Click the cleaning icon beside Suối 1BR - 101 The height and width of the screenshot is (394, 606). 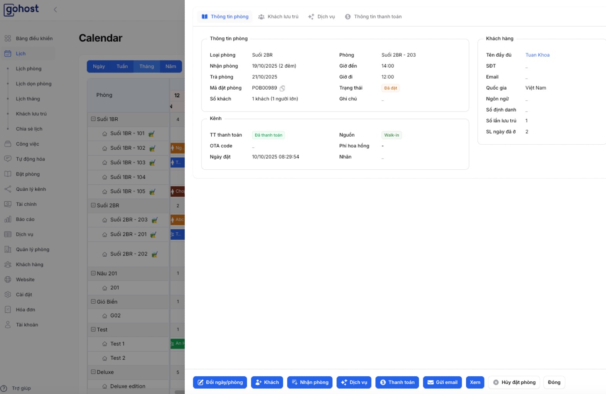coord(151,134)
